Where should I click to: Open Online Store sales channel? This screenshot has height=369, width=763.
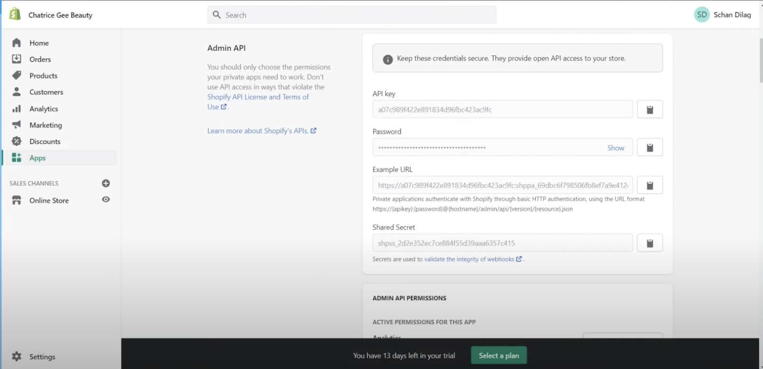(49, 200)
